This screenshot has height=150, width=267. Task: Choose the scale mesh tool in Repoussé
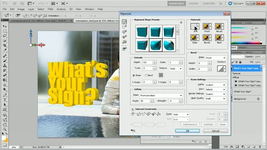coord(124,42)
